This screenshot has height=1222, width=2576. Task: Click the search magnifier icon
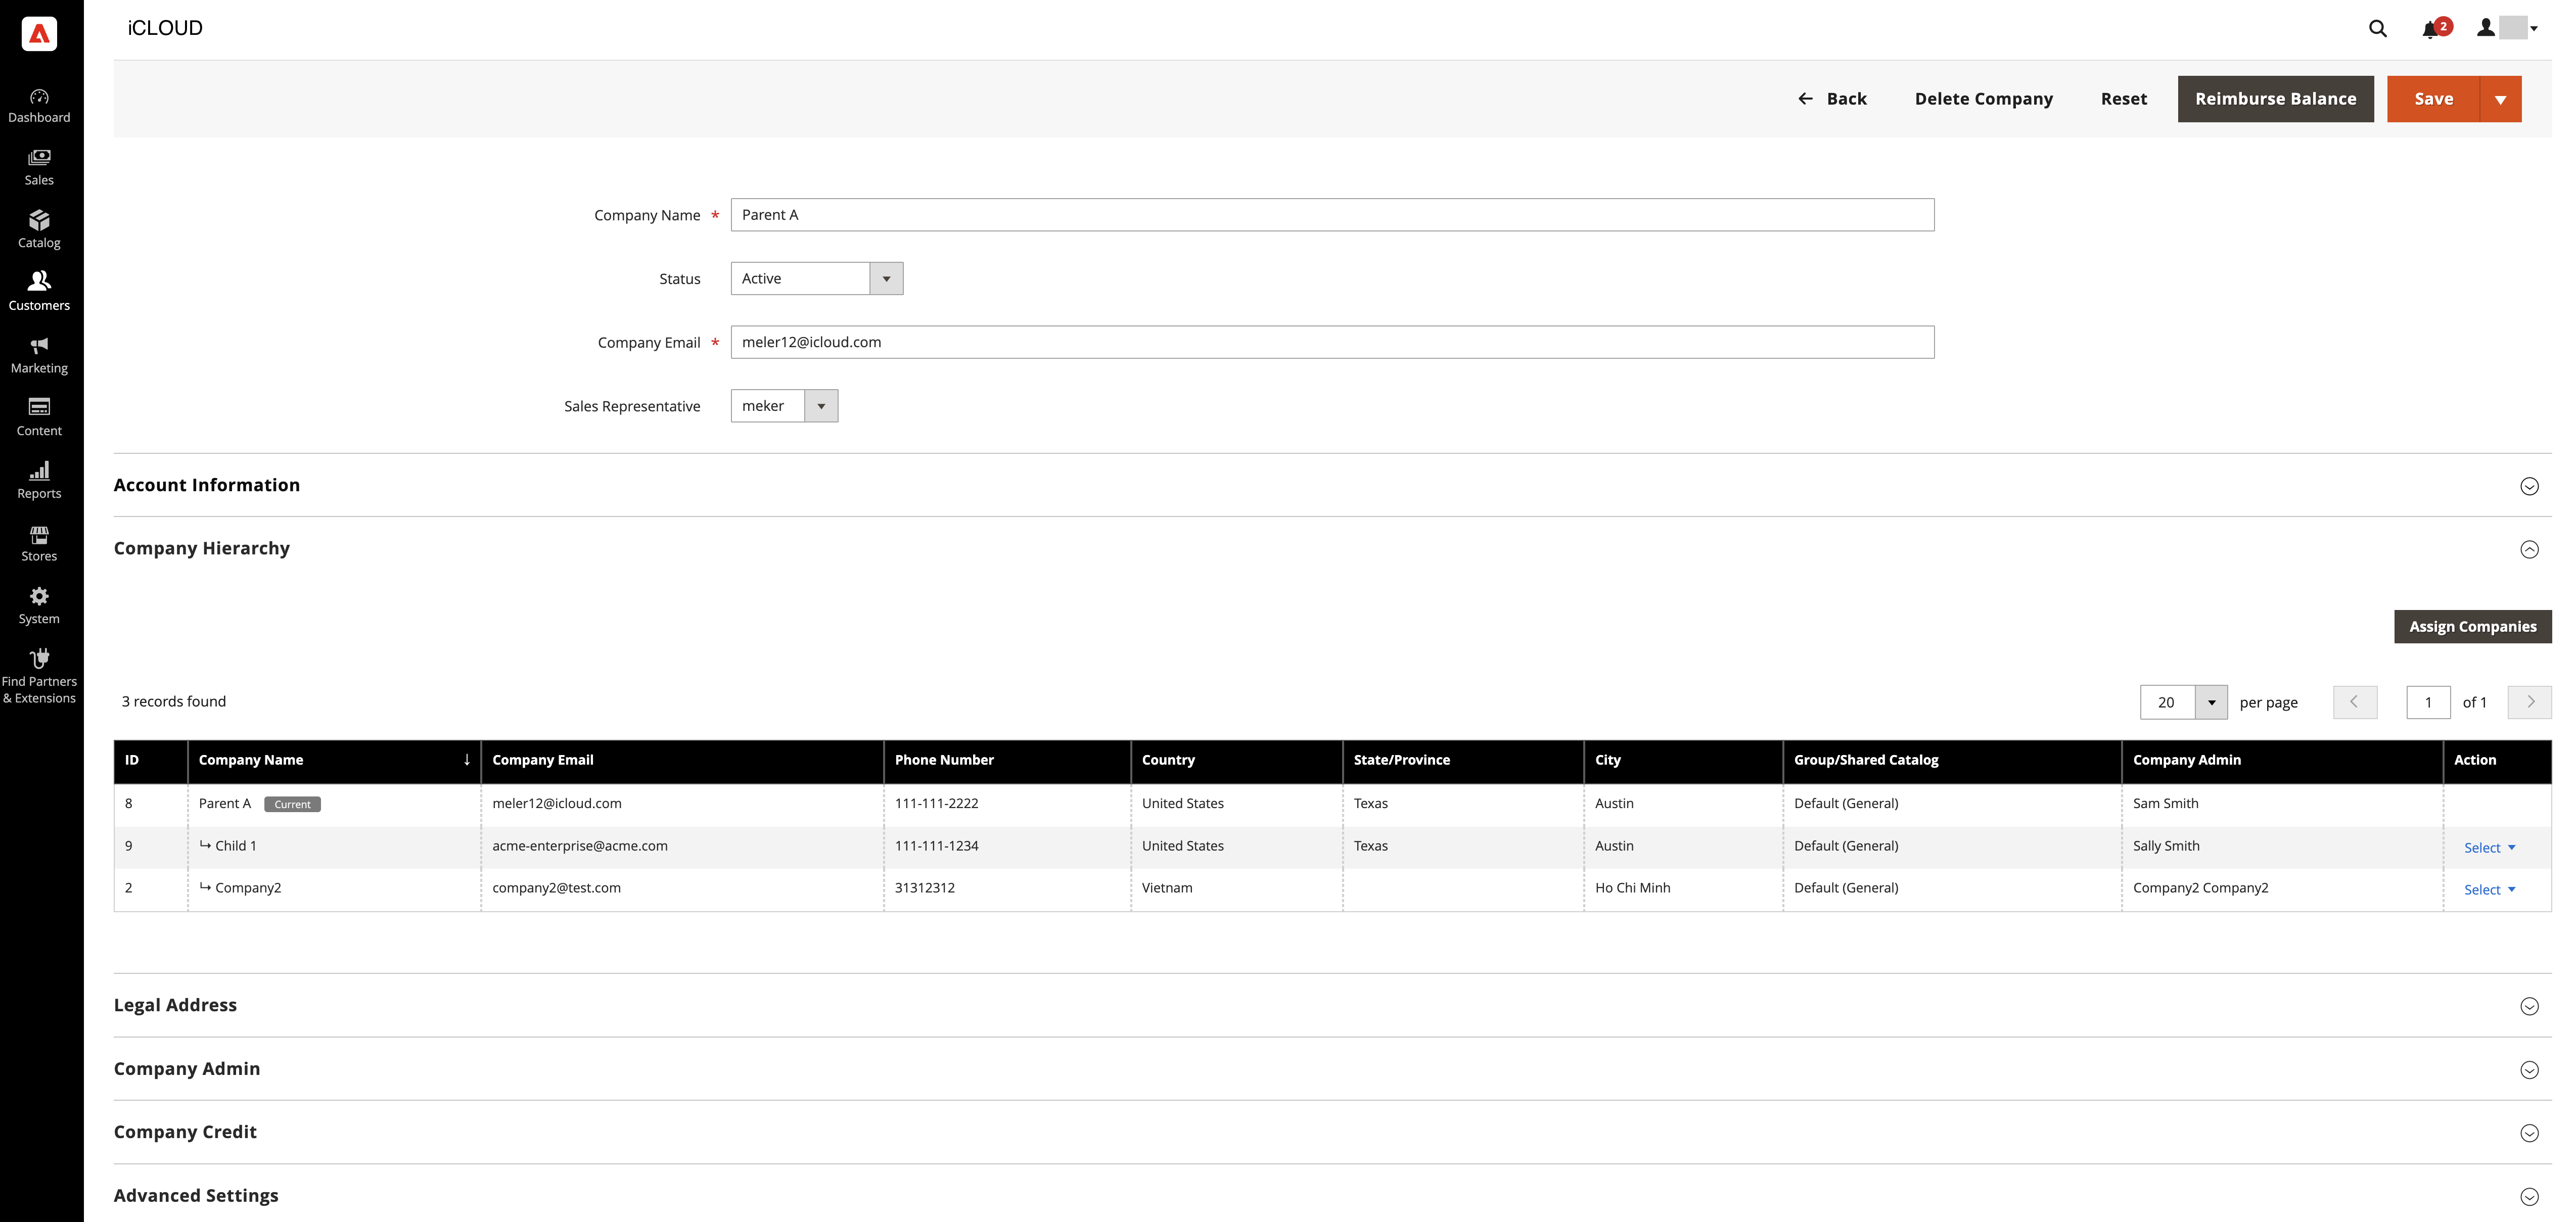pos(2377,29)
